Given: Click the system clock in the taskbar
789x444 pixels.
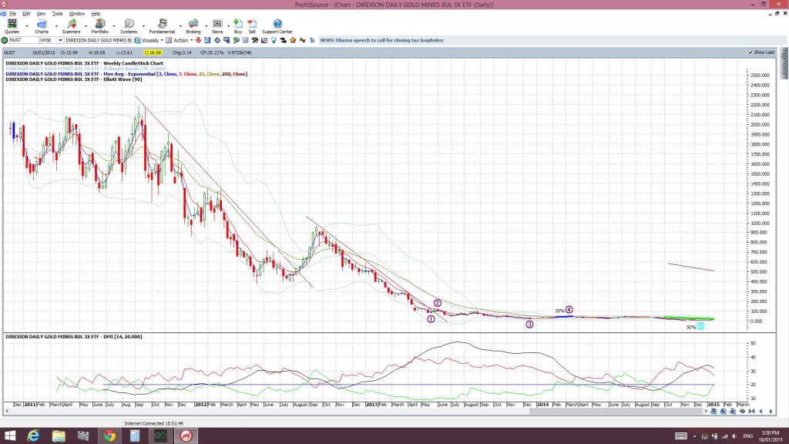Looking at the screenshot, I should pyautogui.click(x=770, y=436).
